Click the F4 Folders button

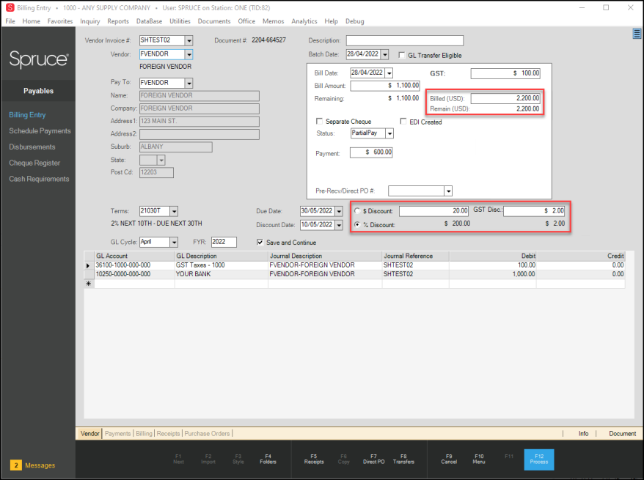[x=268, y=459]
